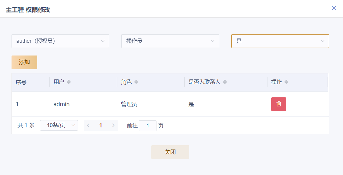Sort table by 用户 column
The image size is (343, 175).
[x=69, y=82]
